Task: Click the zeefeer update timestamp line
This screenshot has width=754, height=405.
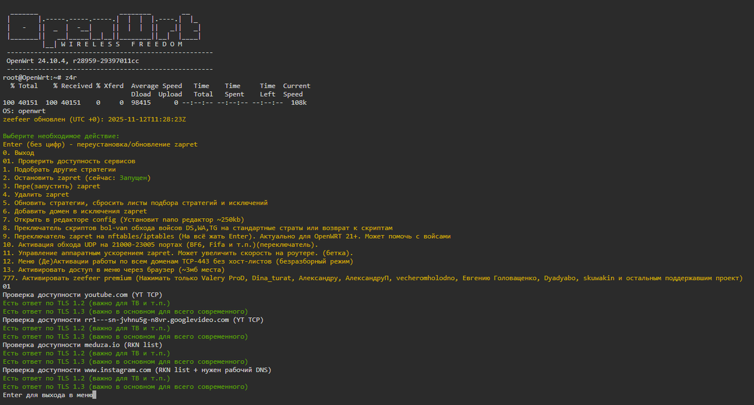Action: tap(94, 119)
